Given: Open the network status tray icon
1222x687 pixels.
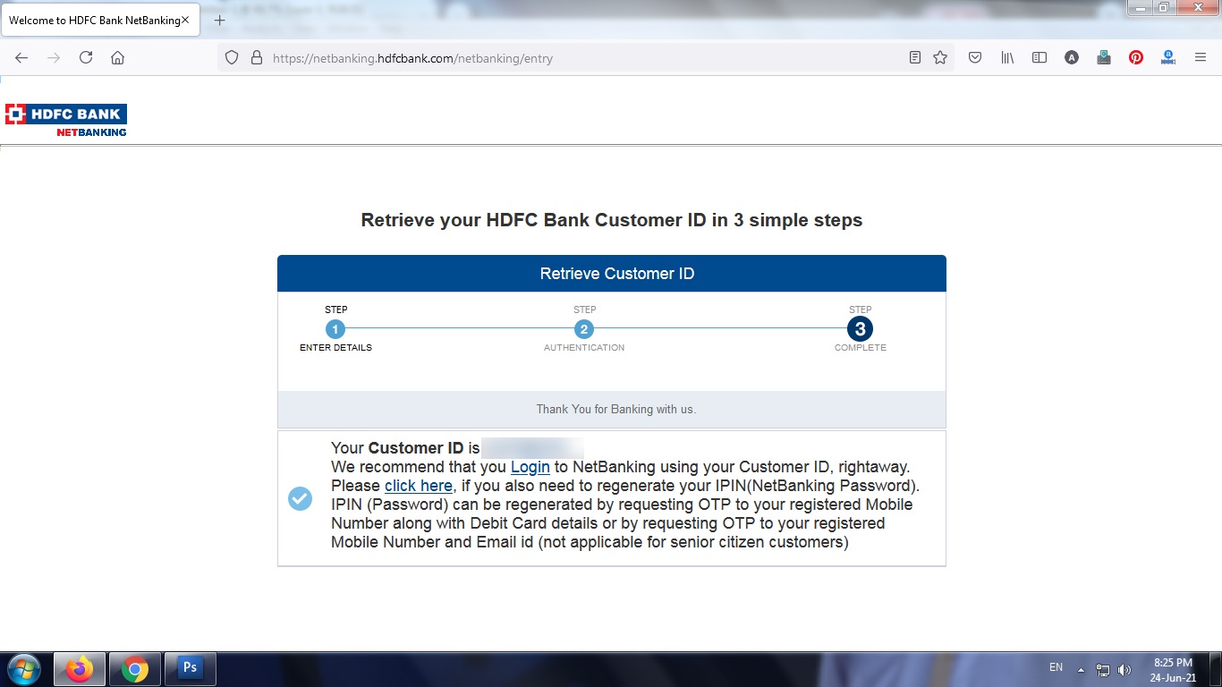Looking at the screenshot, I should (x=1103, y=669).
